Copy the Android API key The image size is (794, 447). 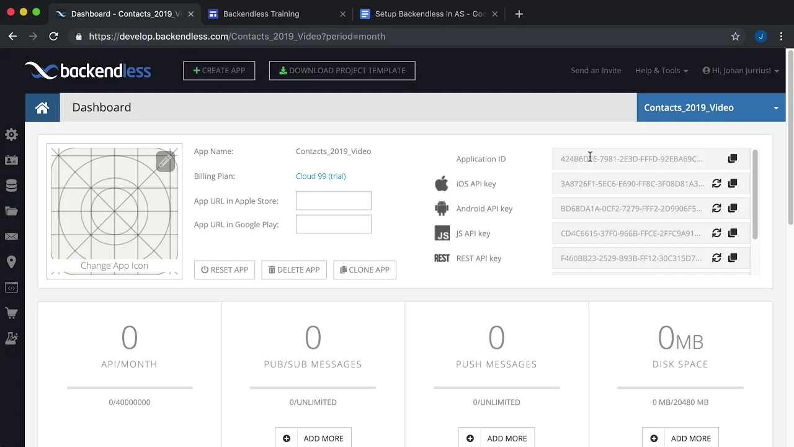(x=733, y=209)
